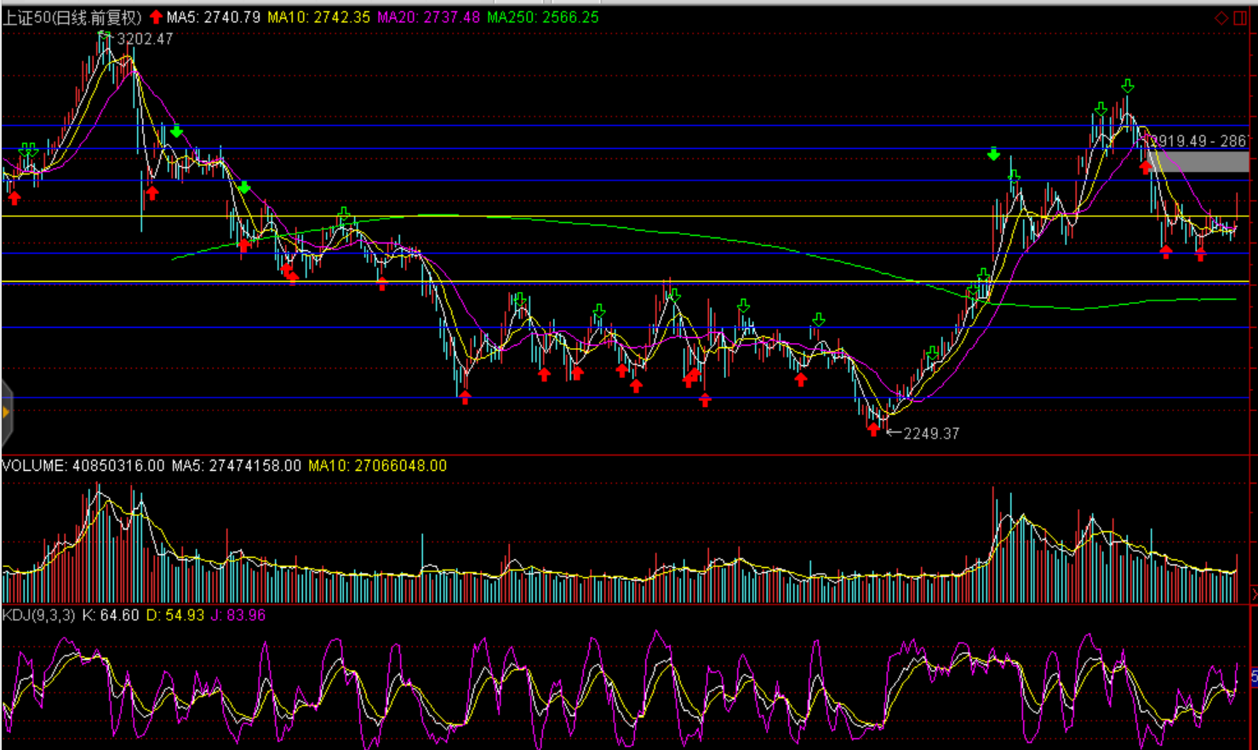Click the MA20: 2737.48 indicator label
Screen dimensions: 1258x750
(x=428, y=17)
